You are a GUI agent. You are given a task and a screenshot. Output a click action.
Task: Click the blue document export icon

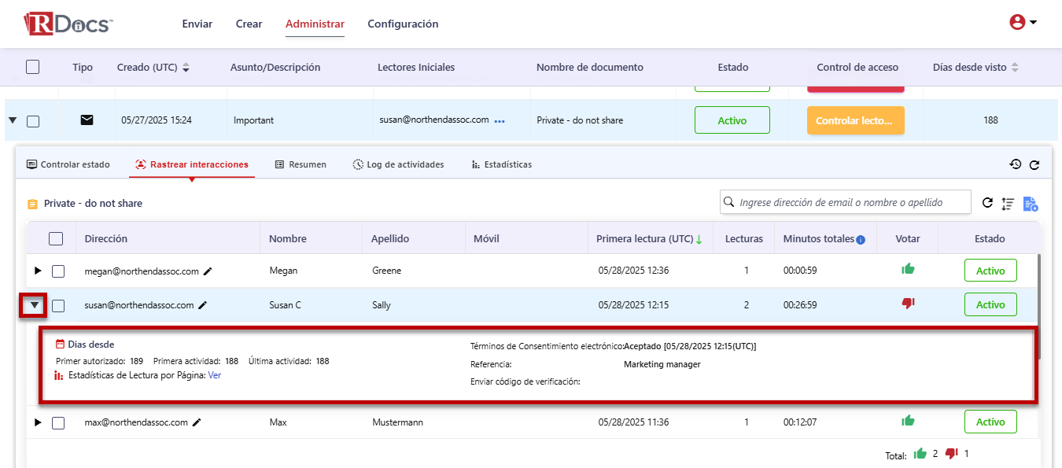pyautogui.click(x=1031, y=204)
